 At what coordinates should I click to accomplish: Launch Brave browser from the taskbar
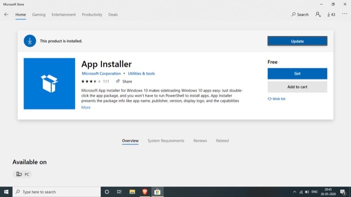144,192
